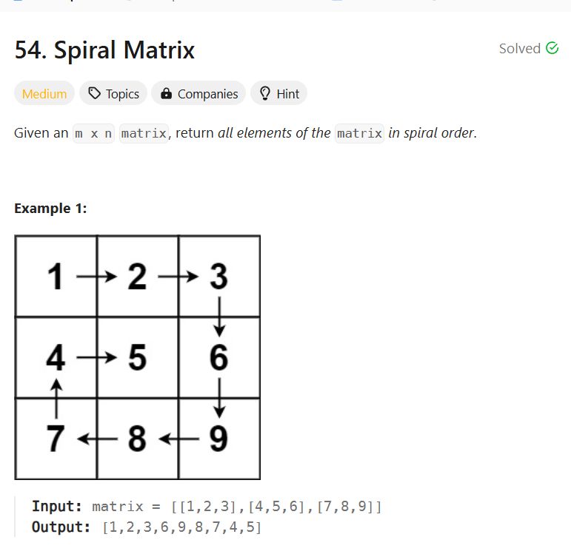Viewport: 571px width, 554px height.
Task: Click the lock icon on Companies
Action: 166,93
